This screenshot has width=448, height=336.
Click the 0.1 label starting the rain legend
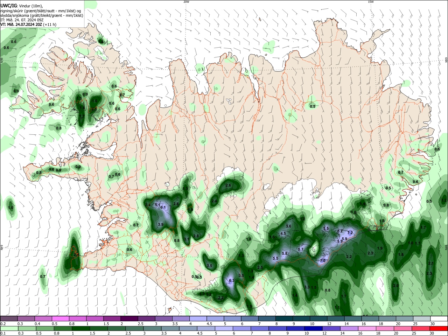3,334
